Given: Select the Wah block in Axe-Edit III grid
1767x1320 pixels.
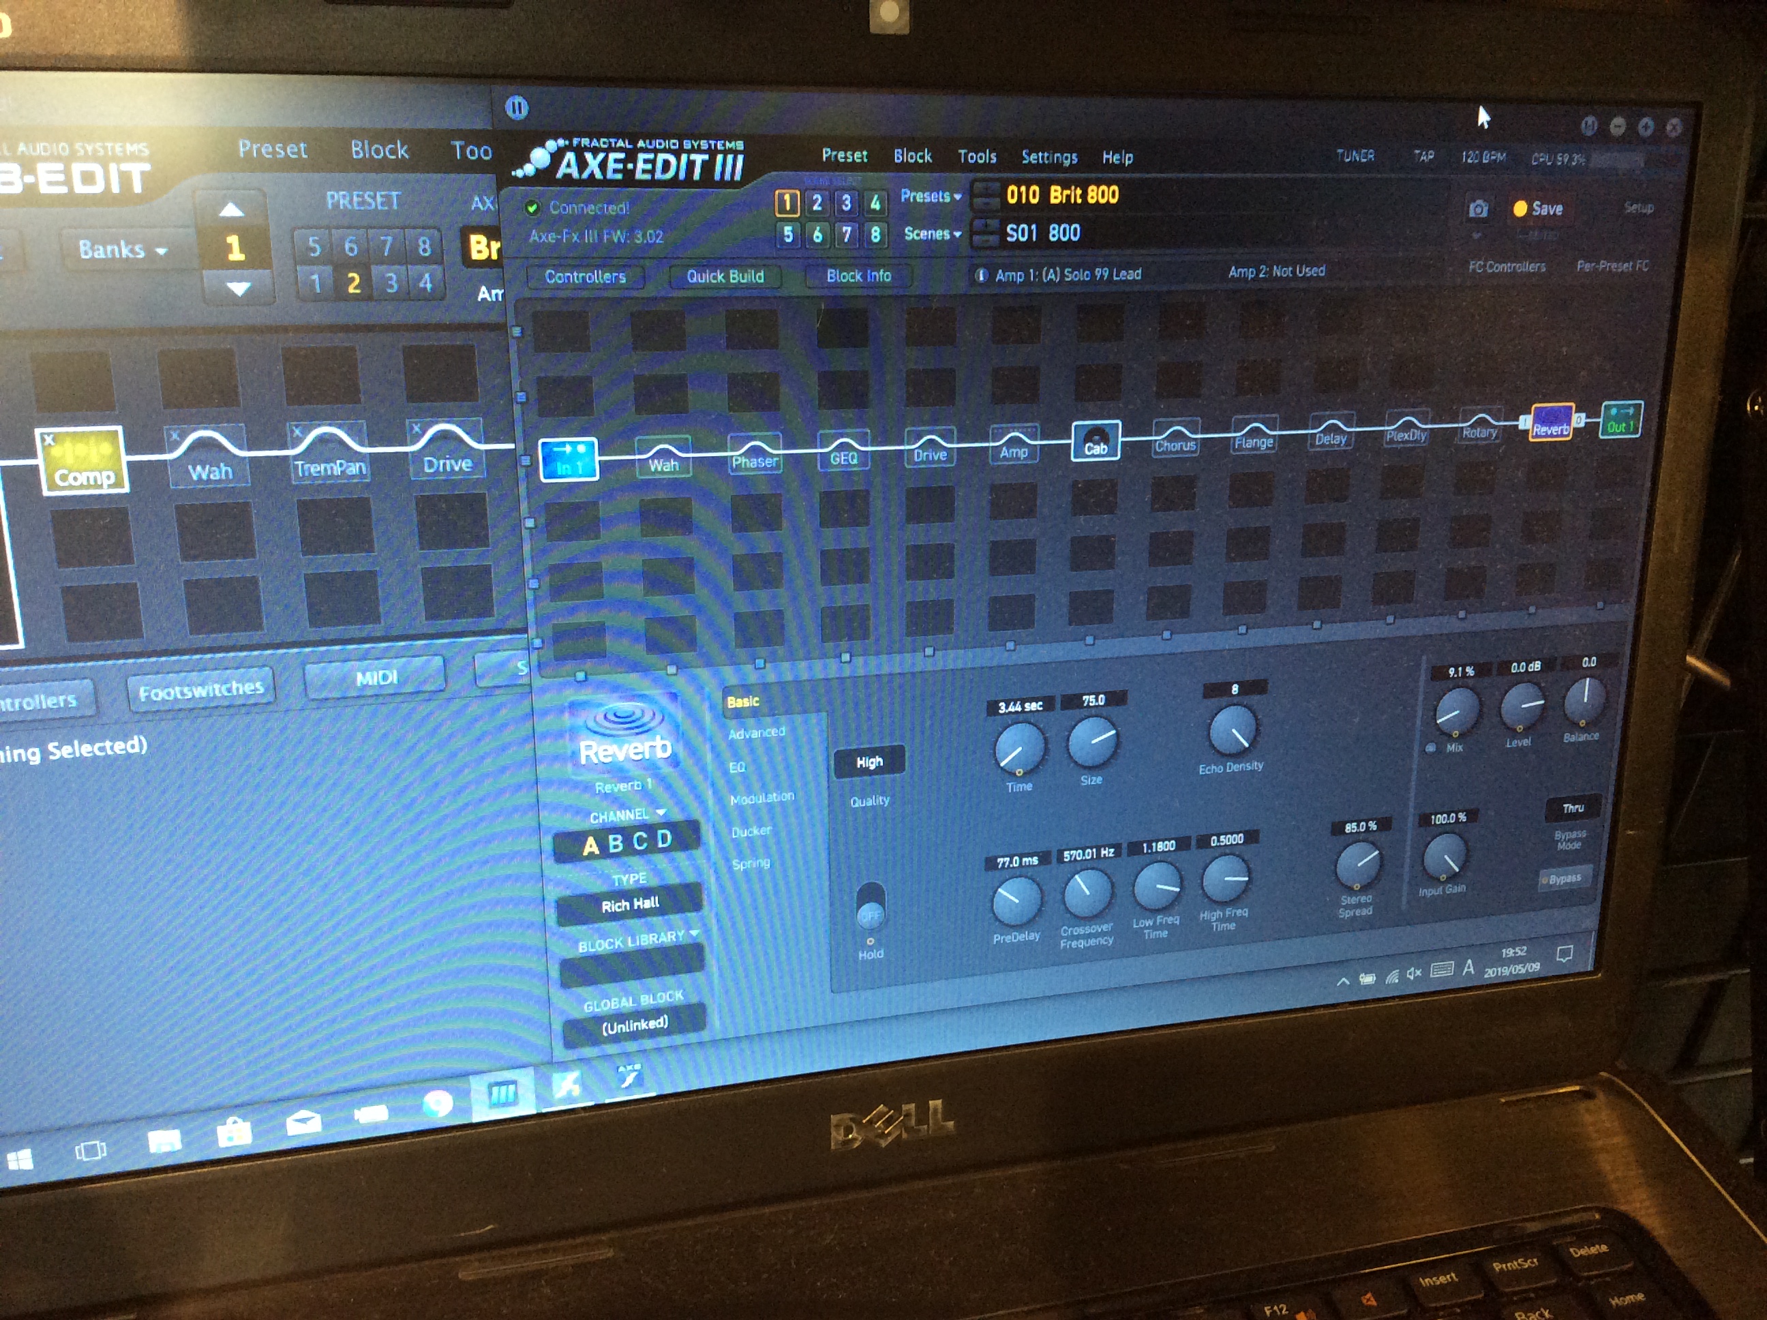Looking at the screenshot, I should (663, 457).
